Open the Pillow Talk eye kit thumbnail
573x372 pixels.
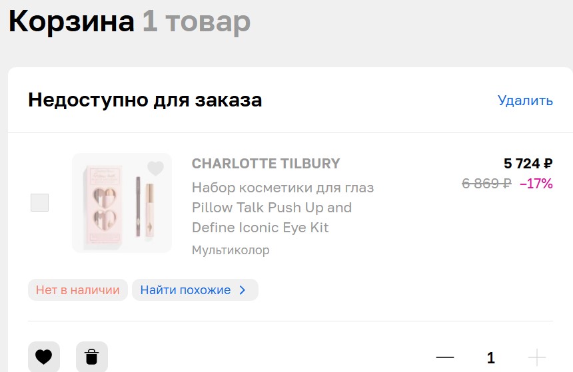122,203
